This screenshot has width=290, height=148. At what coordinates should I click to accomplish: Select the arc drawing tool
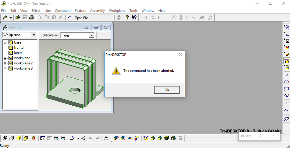tap(287, 104)
